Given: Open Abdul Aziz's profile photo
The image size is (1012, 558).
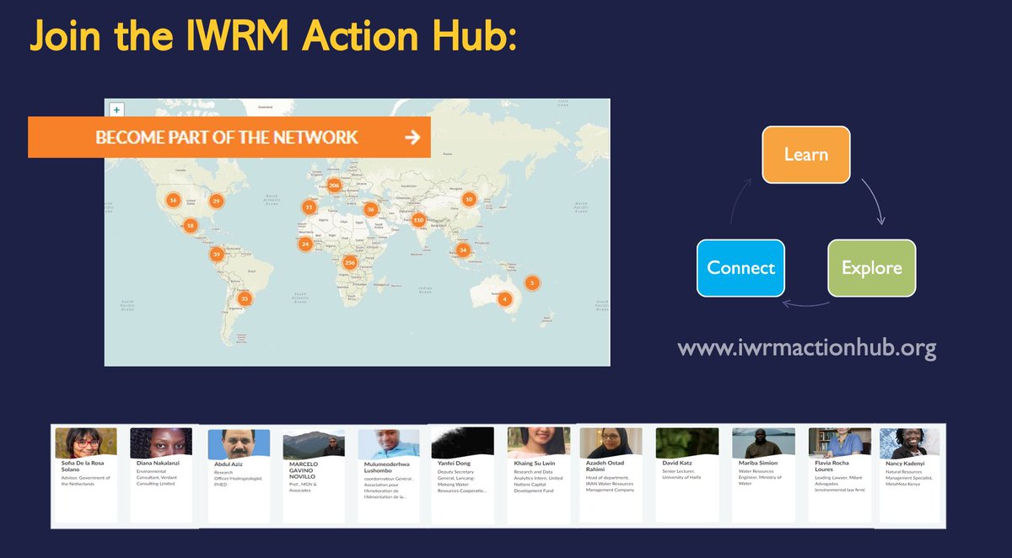Looking at the screenshot, I should pyautogui.click(x=239, y=444).
